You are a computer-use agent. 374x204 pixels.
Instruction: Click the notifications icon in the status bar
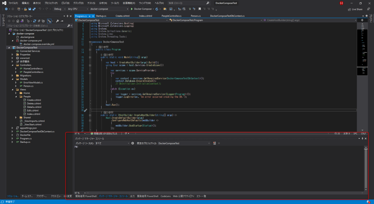point(368,202)
